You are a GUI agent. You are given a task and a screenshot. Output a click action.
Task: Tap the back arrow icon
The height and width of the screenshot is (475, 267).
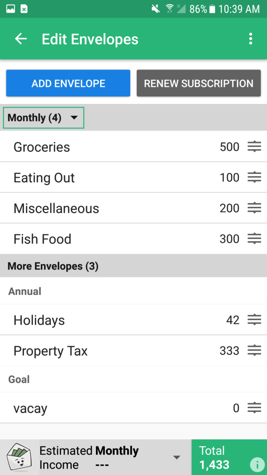21,39
